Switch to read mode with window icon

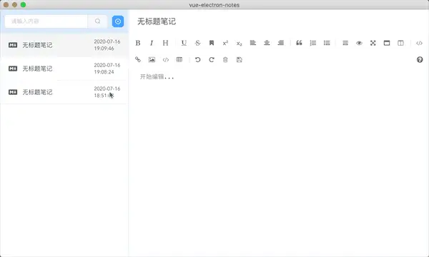tap(387, 43)
